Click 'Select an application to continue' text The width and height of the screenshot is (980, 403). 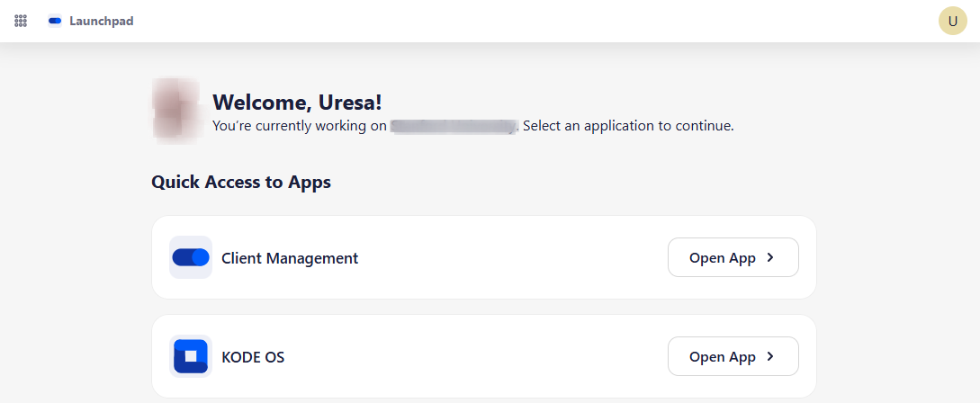[x=628, y=126]
